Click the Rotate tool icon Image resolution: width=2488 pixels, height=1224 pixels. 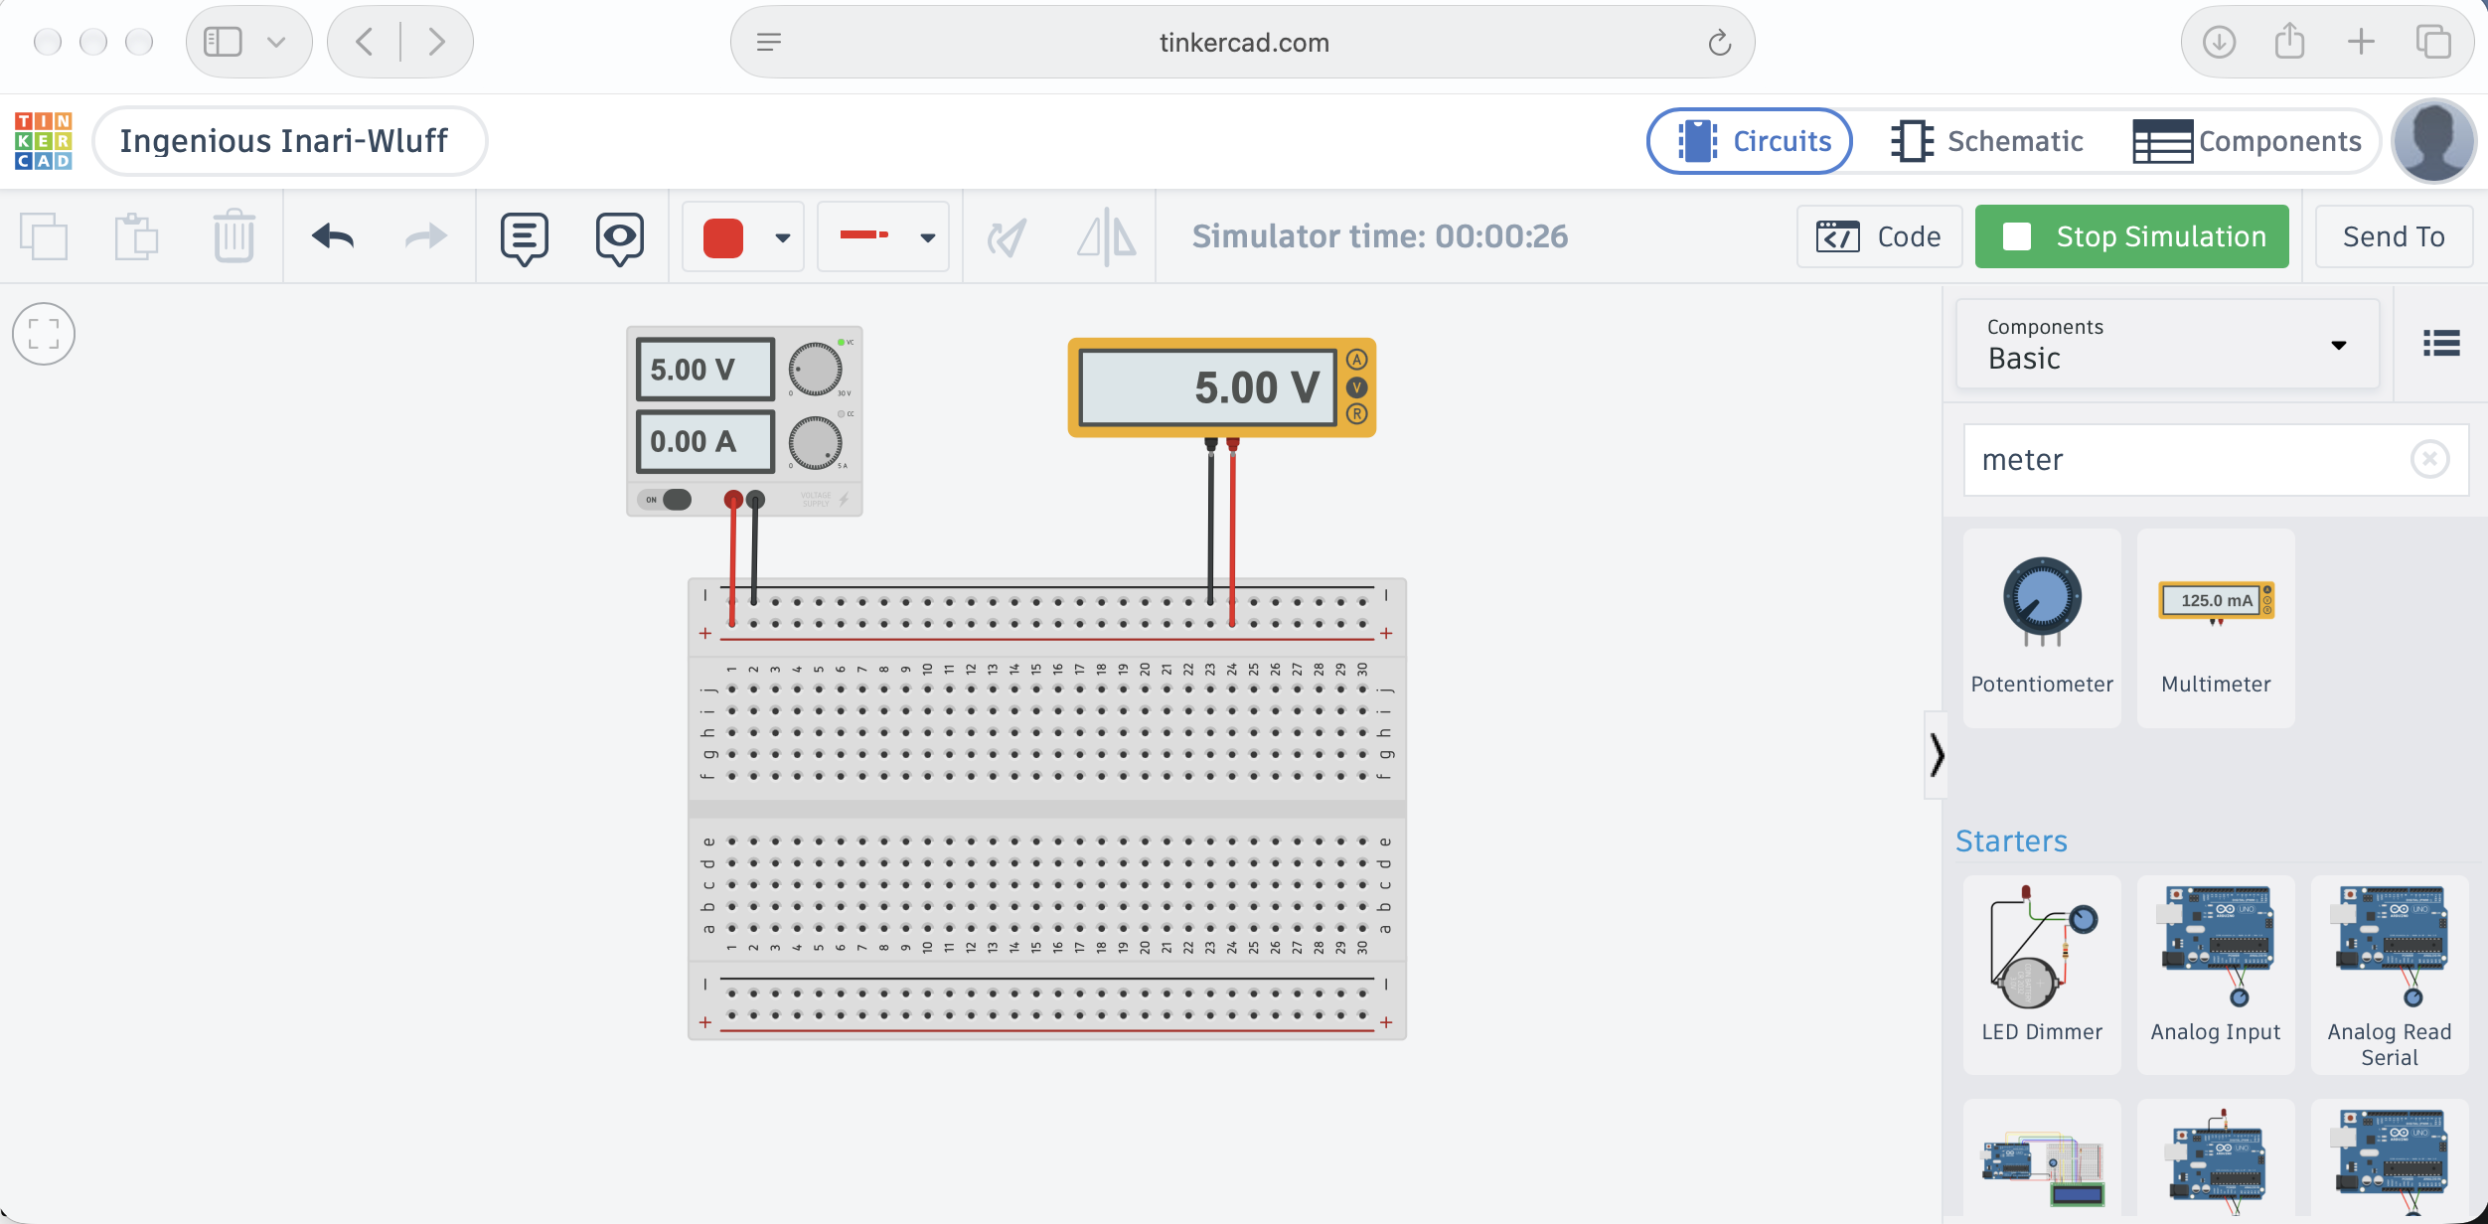point(1008,238)
